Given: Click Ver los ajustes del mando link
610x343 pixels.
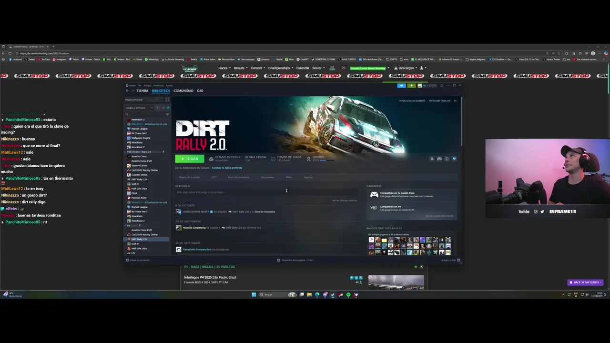Looking at the screenshot, I should [439, 216].
